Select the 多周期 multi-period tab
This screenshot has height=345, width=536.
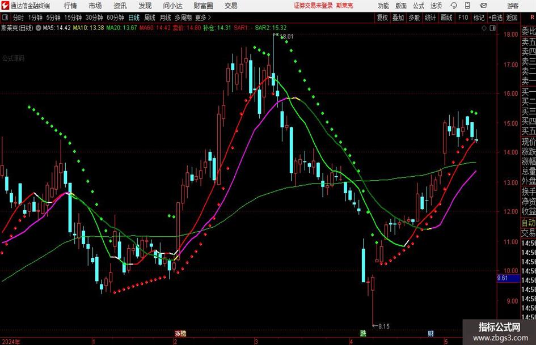183,18
